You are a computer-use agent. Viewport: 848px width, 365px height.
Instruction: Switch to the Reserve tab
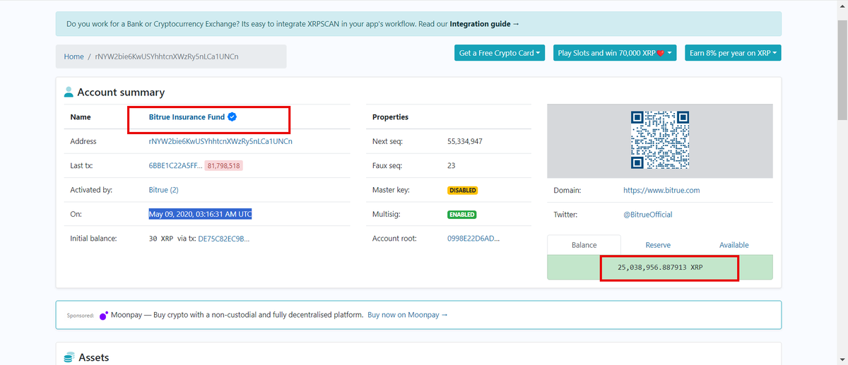(658, 245)
